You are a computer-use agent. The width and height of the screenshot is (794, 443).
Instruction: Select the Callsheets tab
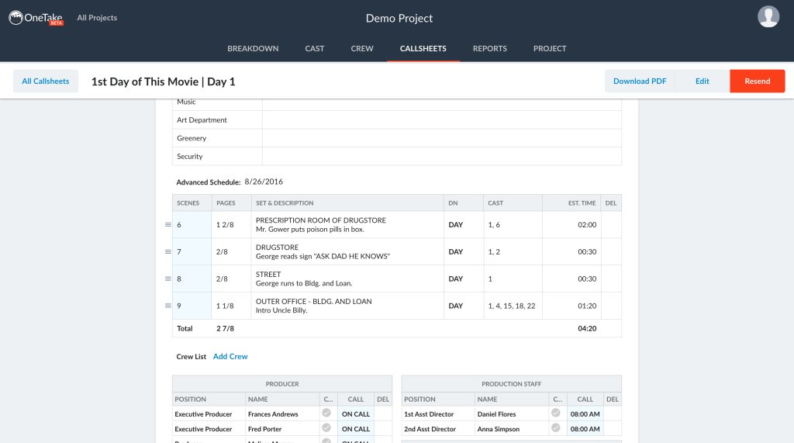click(x=423, y=49)
